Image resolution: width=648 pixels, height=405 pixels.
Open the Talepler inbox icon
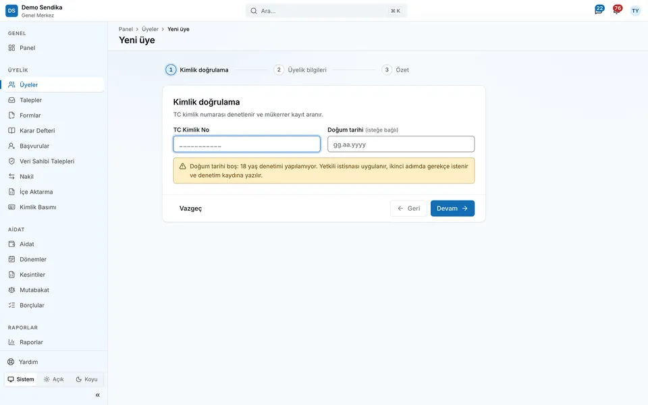pyautogui.click(x=11, y=100)
